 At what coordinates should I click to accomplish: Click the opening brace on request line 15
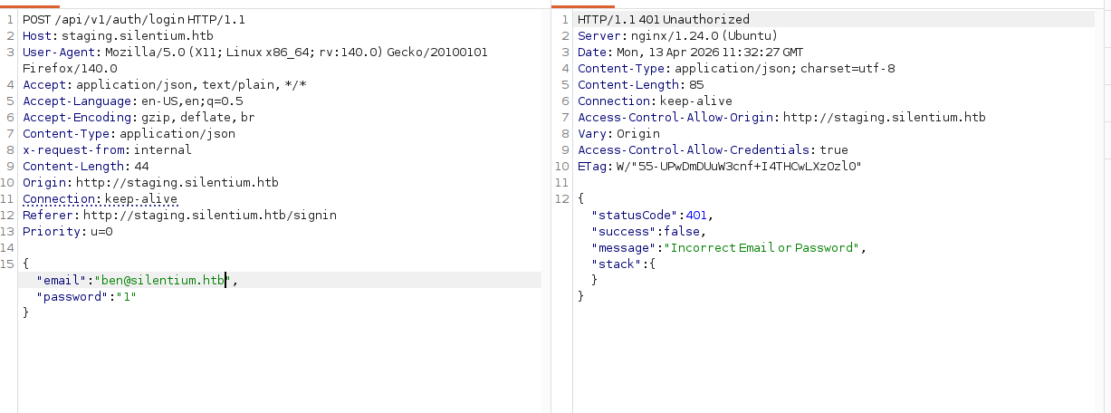coord(26,264)
